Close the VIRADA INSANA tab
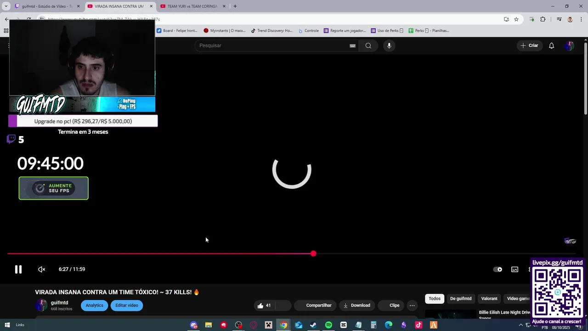Screen dimensions: 588x331 click(151, 6)
